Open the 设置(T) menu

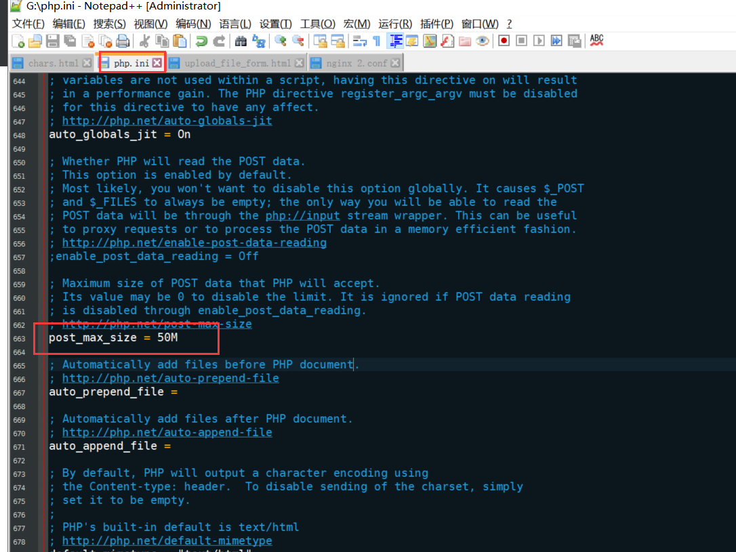(x=276, y=24)
